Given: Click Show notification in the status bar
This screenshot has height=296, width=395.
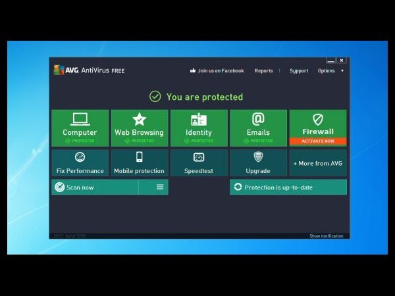Looking at the screenshot, I should [327, 236].
